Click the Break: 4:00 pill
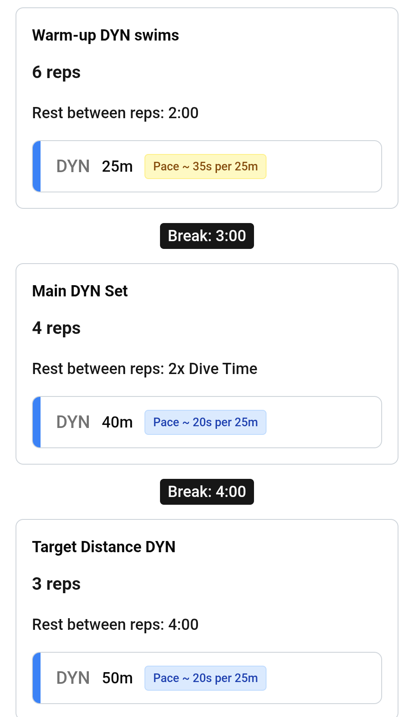Image resolution: width=414 pixels, height=717 pixels. point(207,491)
